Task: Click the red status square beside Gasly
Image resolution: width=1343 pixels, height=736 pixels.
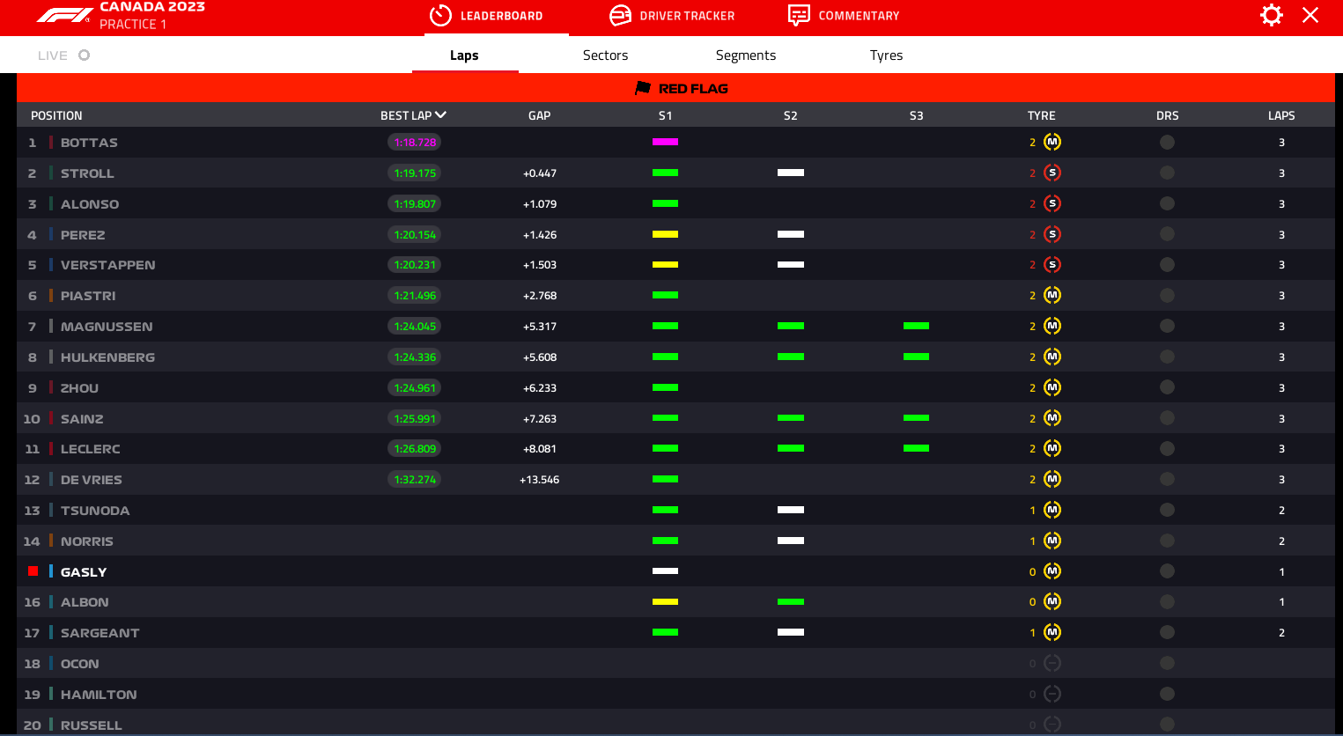Action: click(33, 571)
